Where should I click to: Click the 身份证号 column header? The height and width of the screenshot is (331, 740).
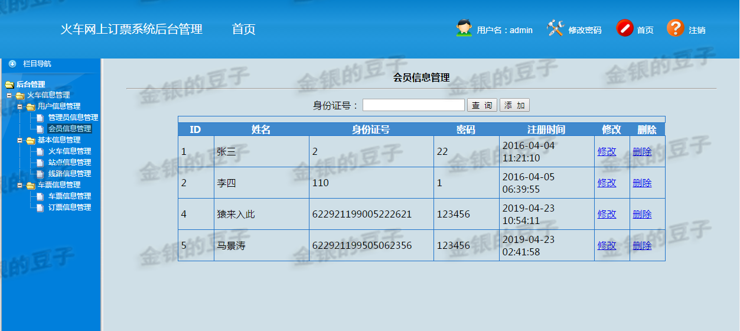click(x=371, y=129)
